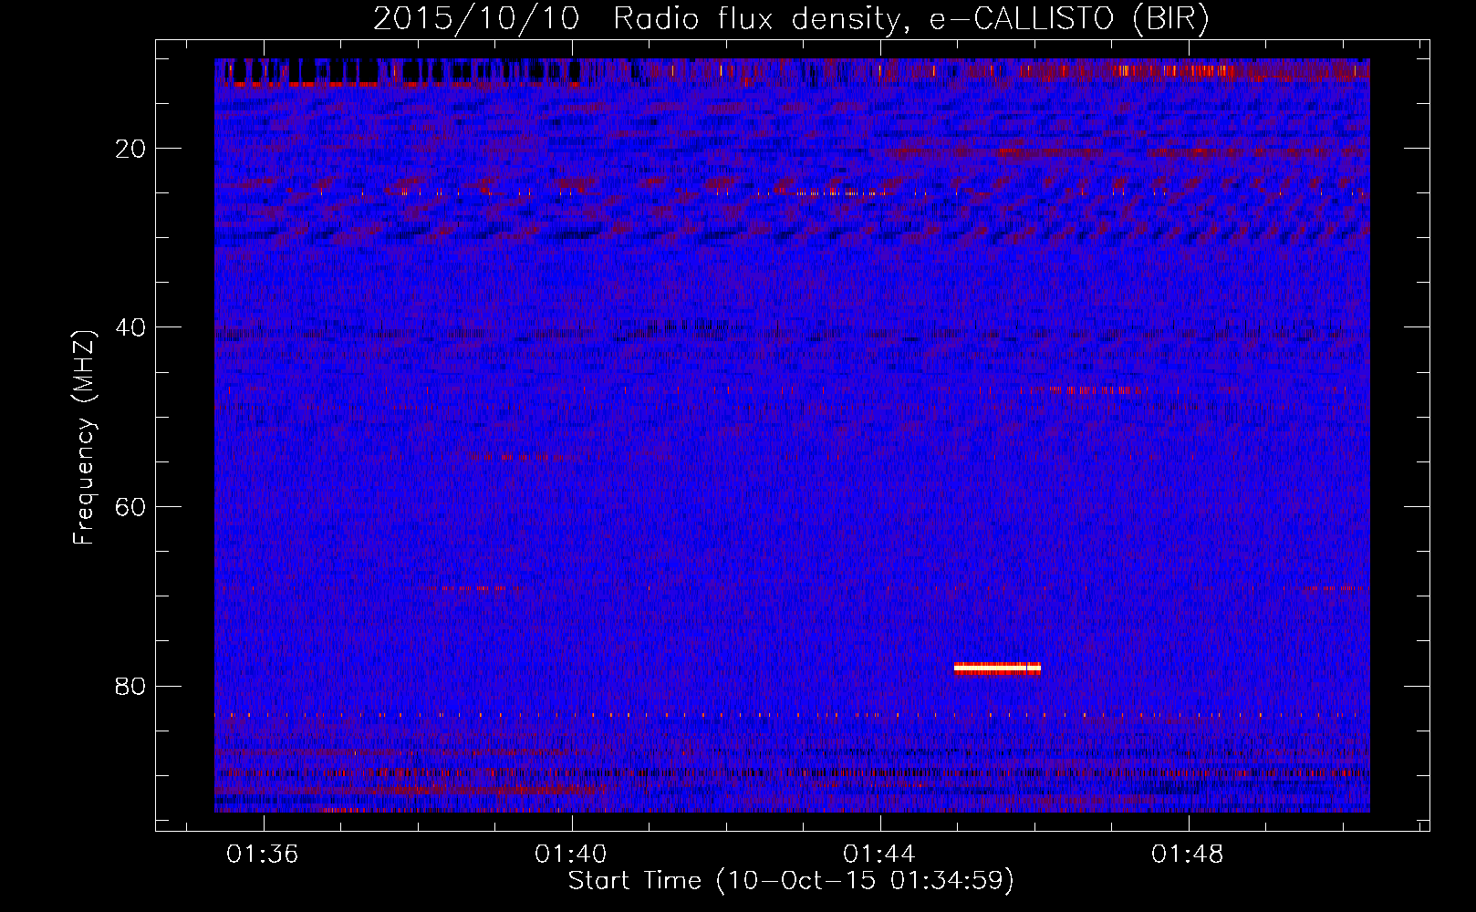Click the date 2015/10/10 in the title

[x=476, y=19]
